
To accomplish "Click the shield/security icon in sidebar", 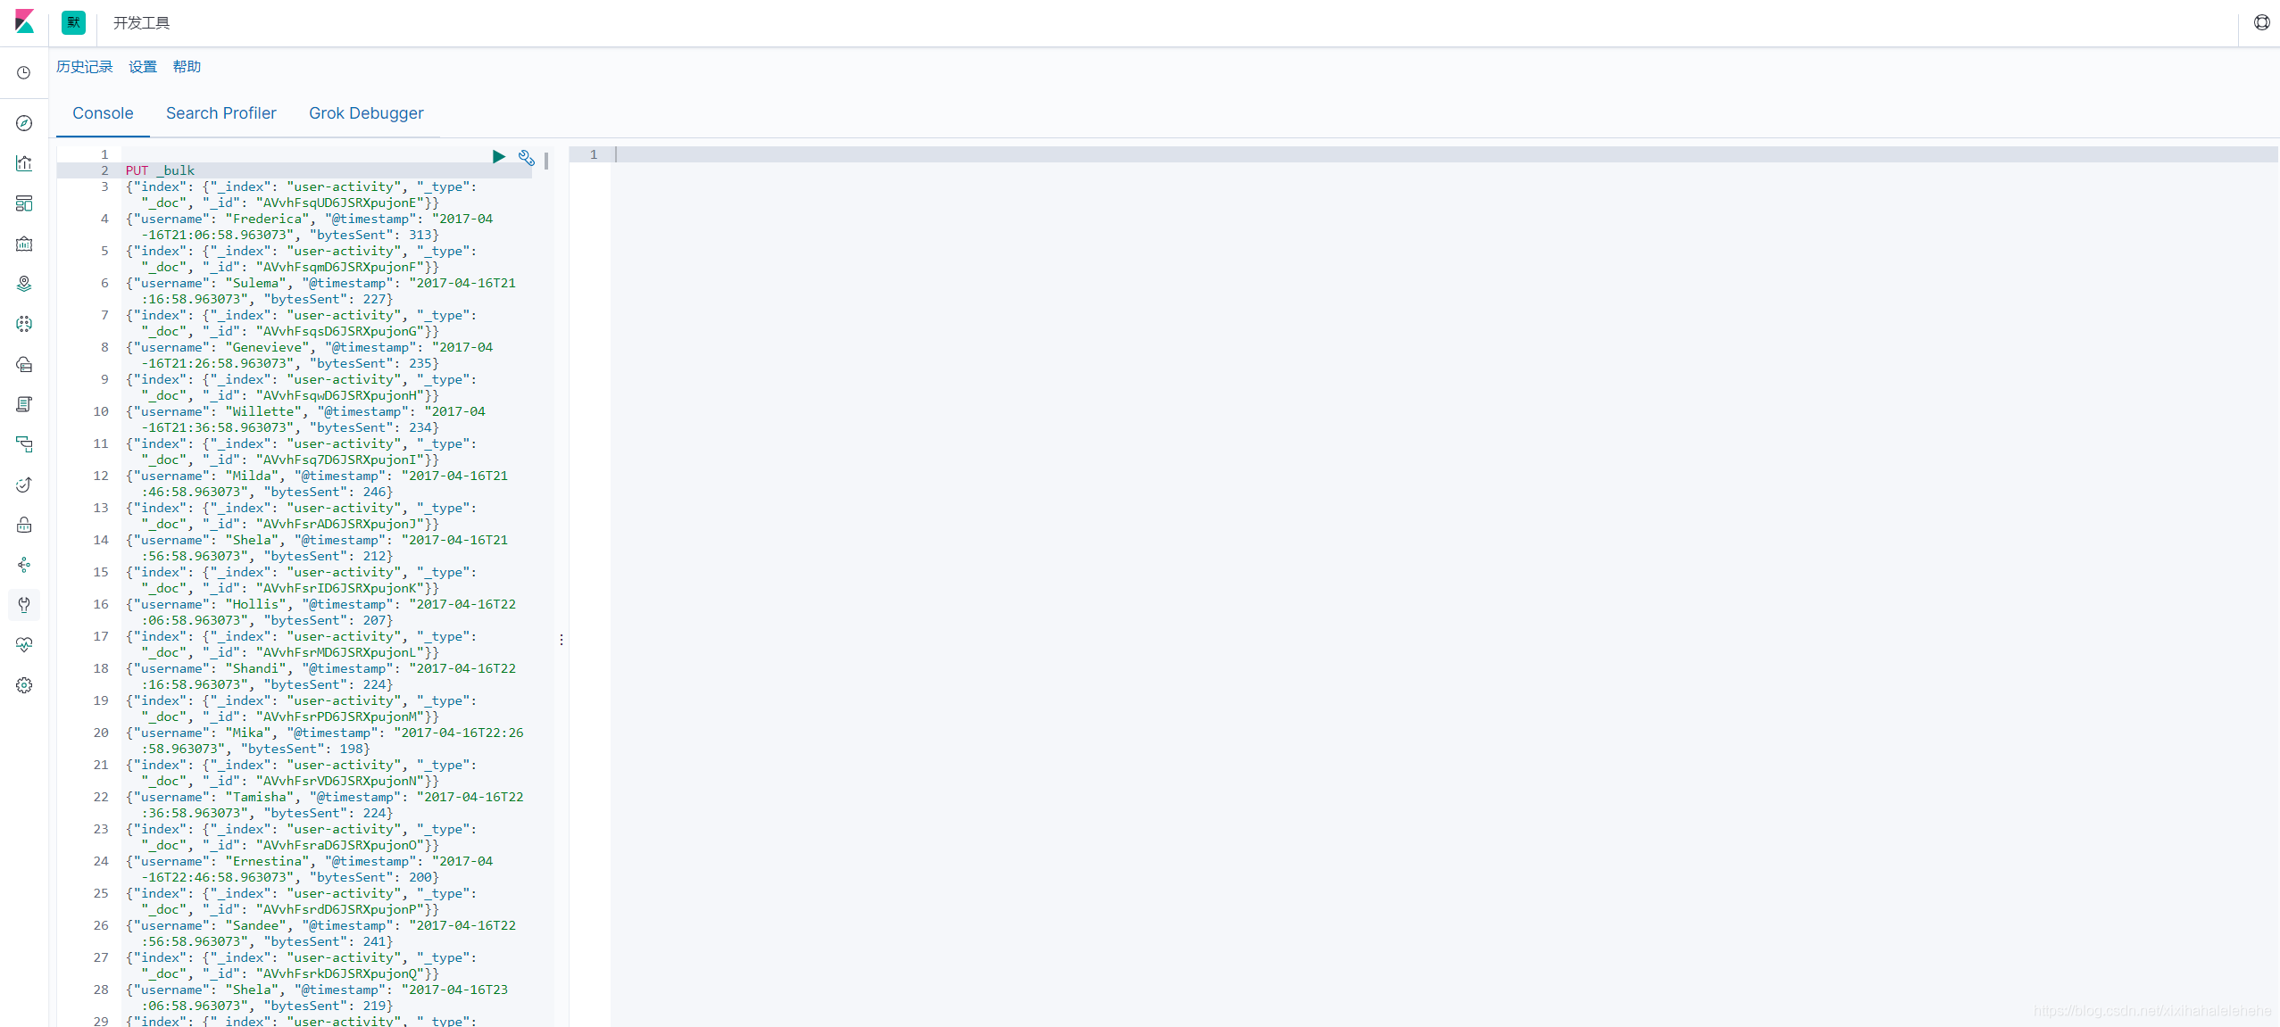I will [28, 525].
